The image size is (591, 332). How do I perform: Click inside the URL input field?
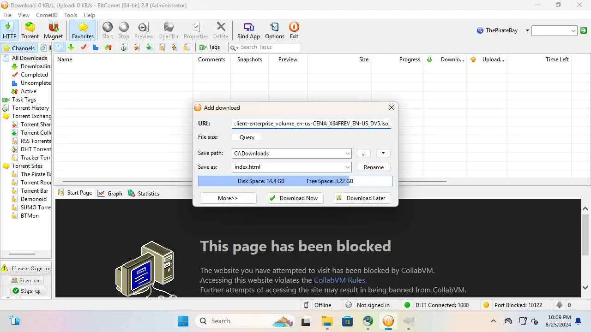tap(311, 124)
